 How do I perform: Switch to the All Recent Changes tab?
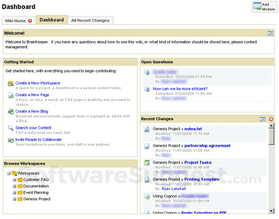click(x=91, y=21)
